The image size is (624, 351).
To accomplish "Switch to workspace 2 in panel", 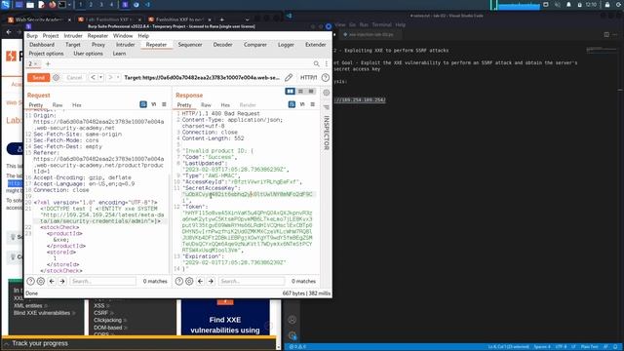I will click(91, 5).
